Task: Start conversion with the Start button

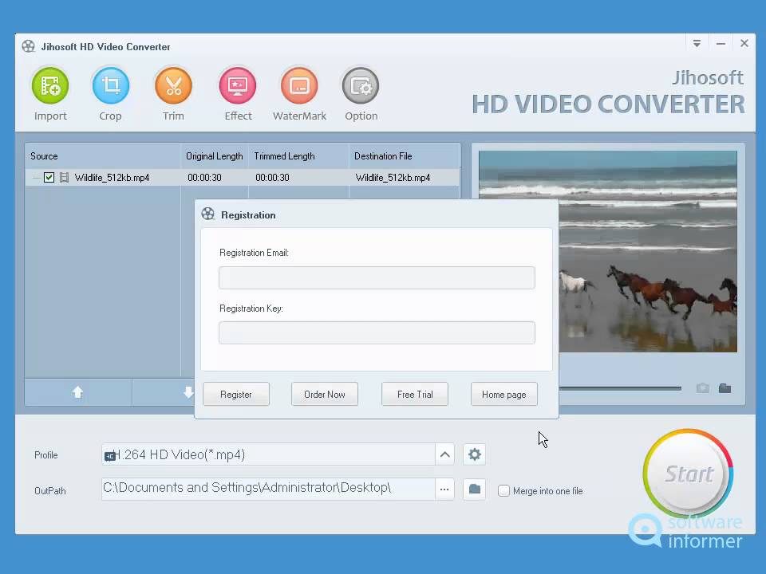Action: click(x=688, y=474)
